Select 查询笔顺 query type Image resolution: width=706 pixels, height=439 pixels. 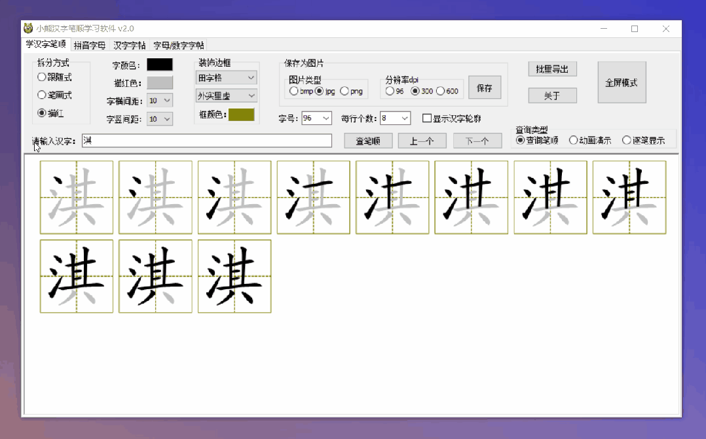point(537,140)
